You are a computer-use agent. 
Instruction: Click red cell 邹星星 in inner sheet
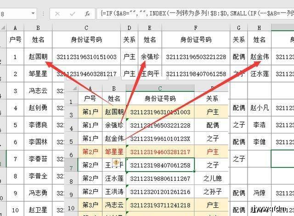[114, 152]
